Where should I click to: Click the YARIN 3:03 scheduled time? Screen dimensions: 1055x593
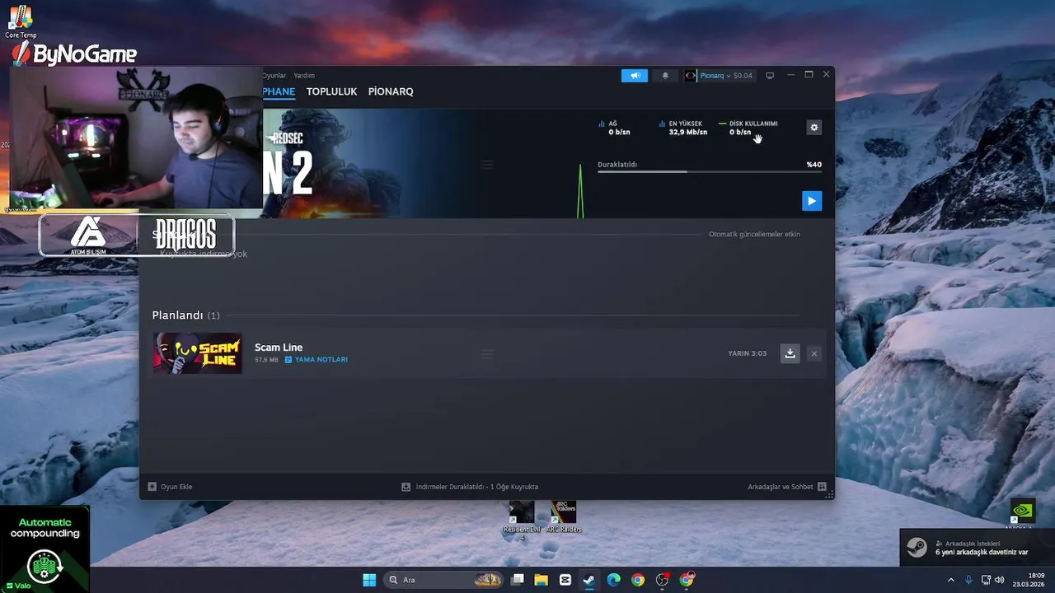747,353
